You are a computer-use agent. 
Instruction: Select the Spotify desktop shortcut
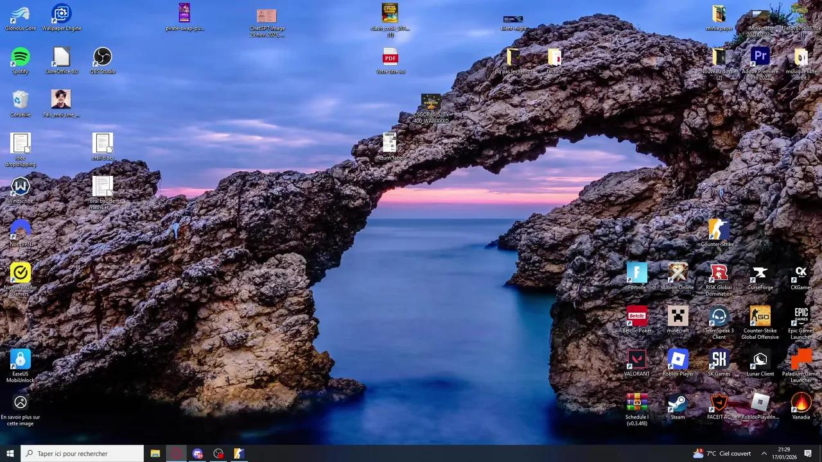point(20,58)
